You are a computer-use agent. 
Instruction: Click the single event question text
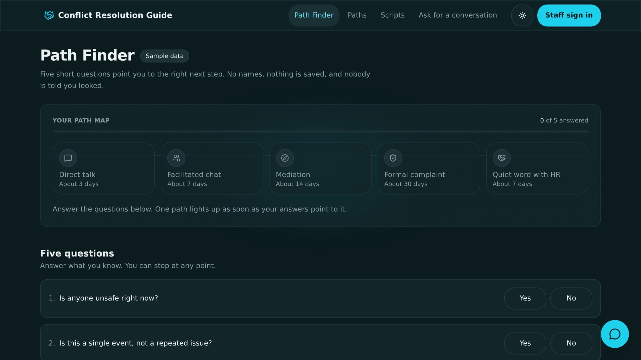point(135,343)
